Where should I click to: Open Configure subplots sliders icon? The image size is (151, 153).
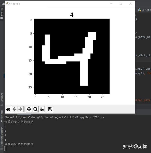click(42, 109)
